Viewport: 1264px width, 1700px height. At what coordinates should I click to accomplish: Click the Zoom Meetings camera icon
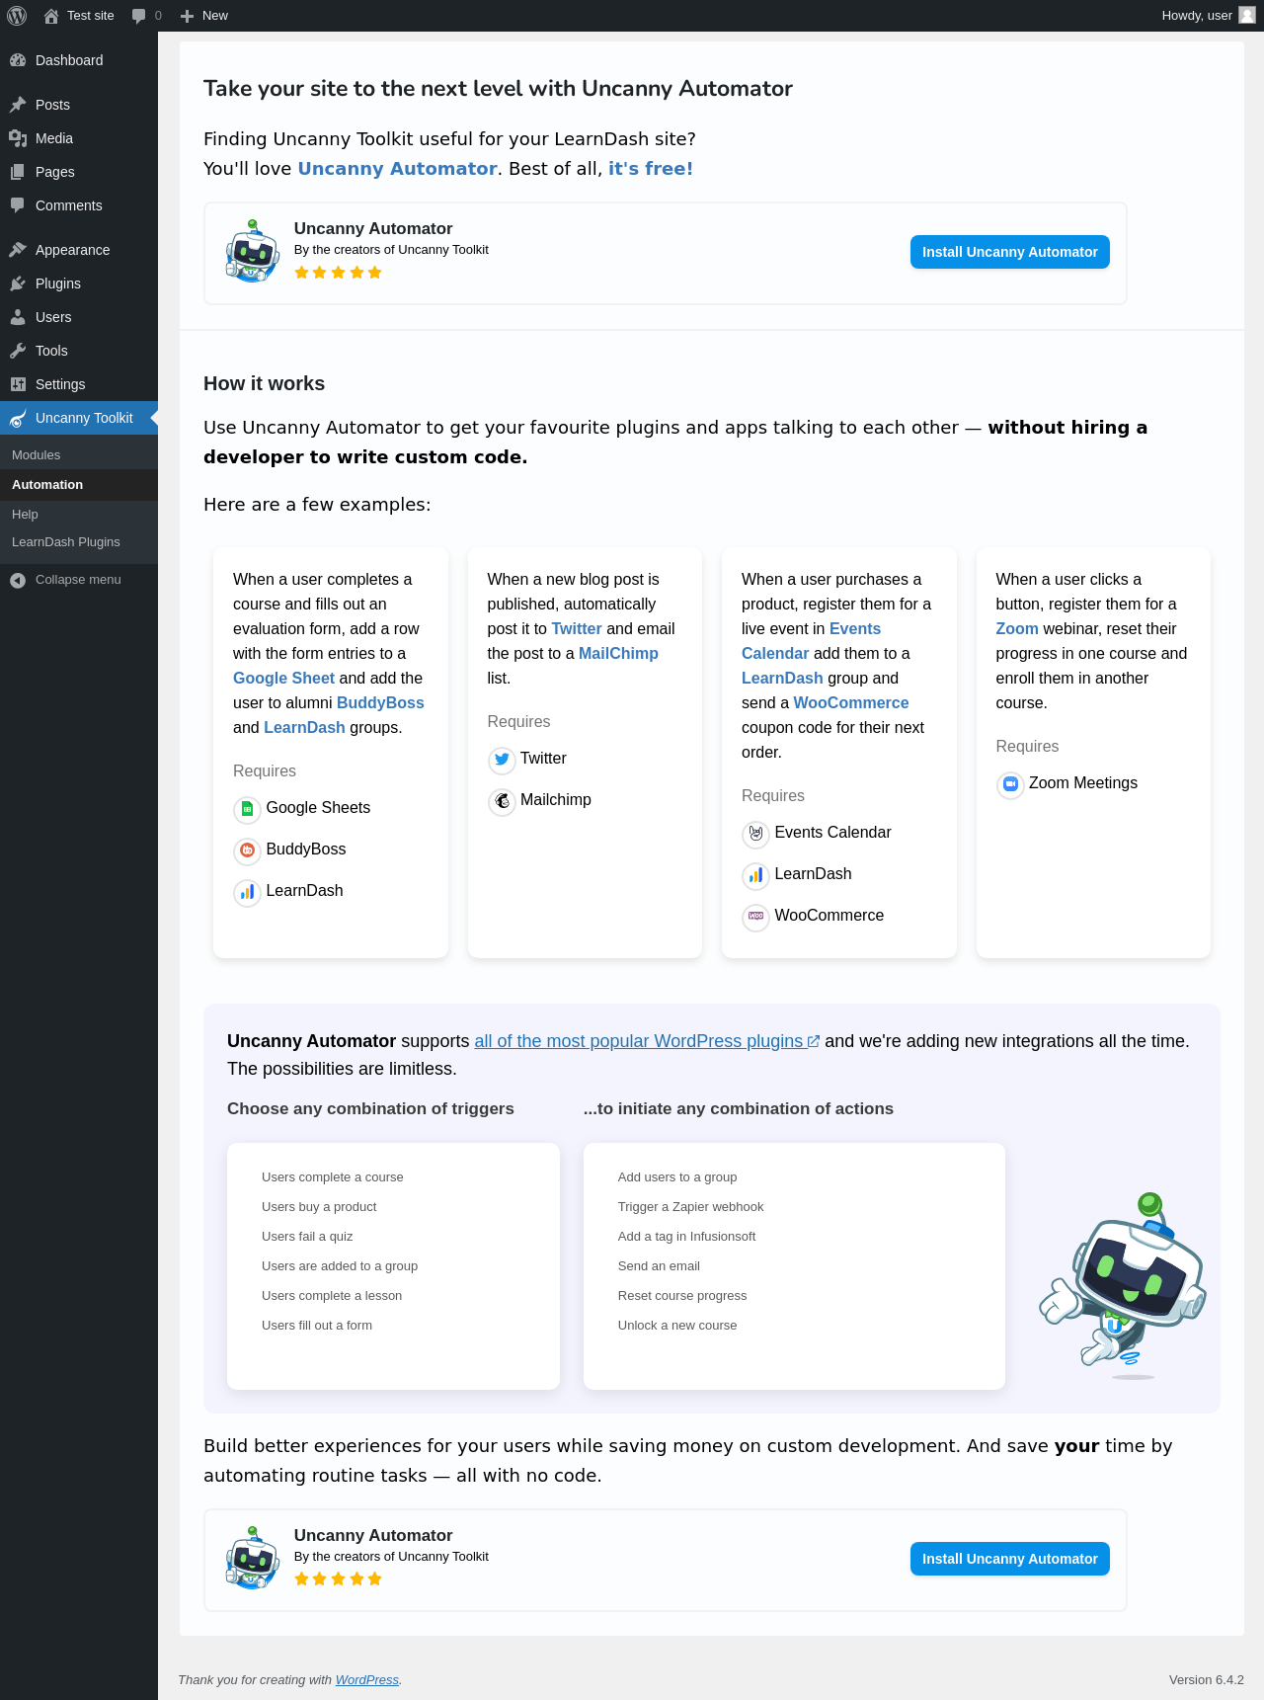(1010, 784)
